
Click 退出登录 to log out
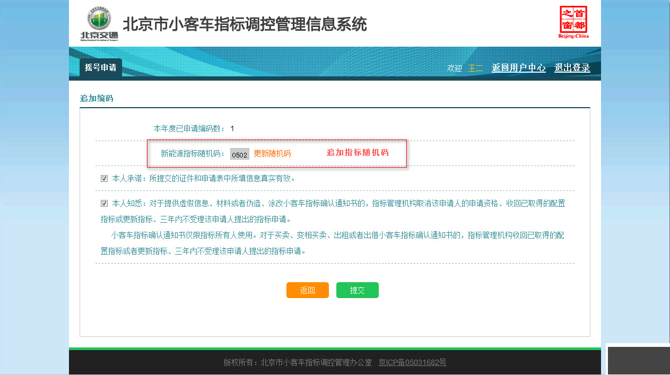pyautogui.click(x=572, y=68)
